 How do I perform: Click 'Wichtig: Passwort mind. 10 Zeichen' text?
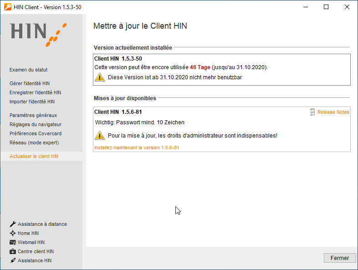[140, 122]
